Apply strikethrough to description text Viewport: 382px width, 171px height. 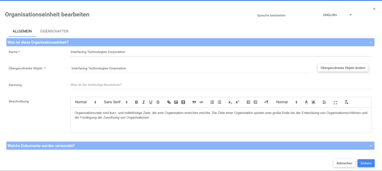[158, 102]
